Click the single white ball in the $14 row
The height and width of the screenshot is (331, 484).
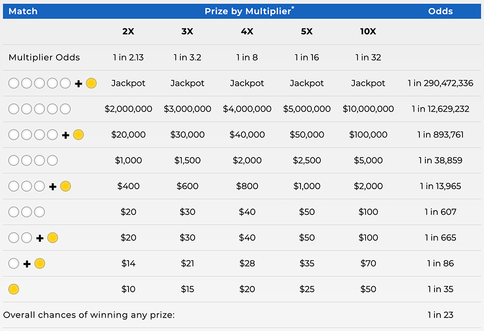click(x=14, y=264)
